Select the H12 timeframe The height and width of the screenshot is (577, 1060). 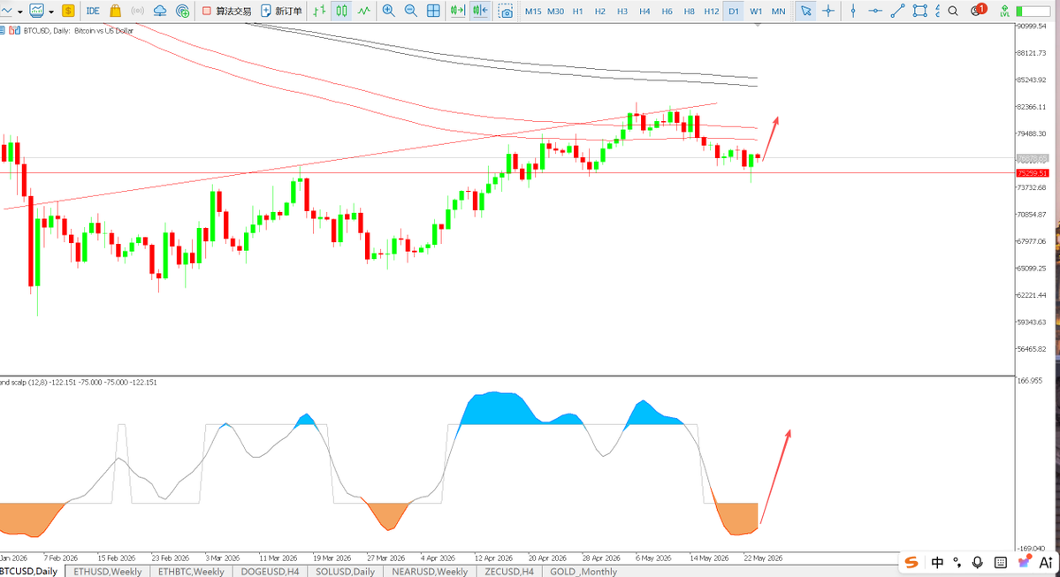(x=712, y=11)
